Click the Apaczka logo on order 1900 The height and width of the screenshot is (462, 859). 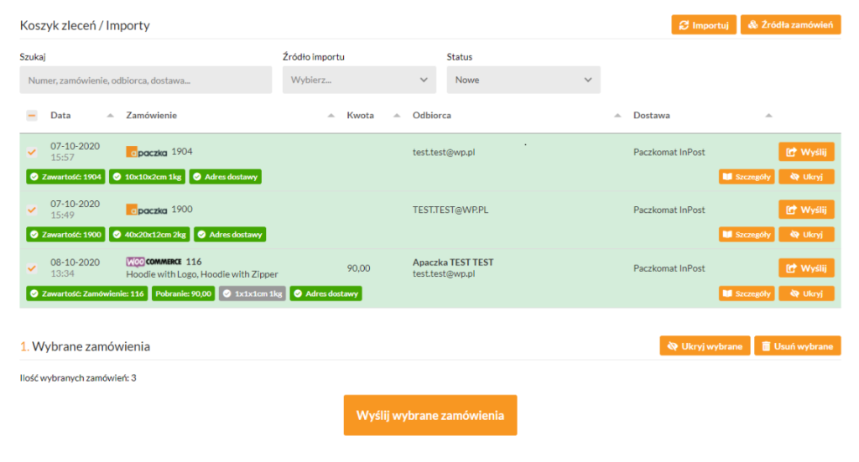click(146, 210)
